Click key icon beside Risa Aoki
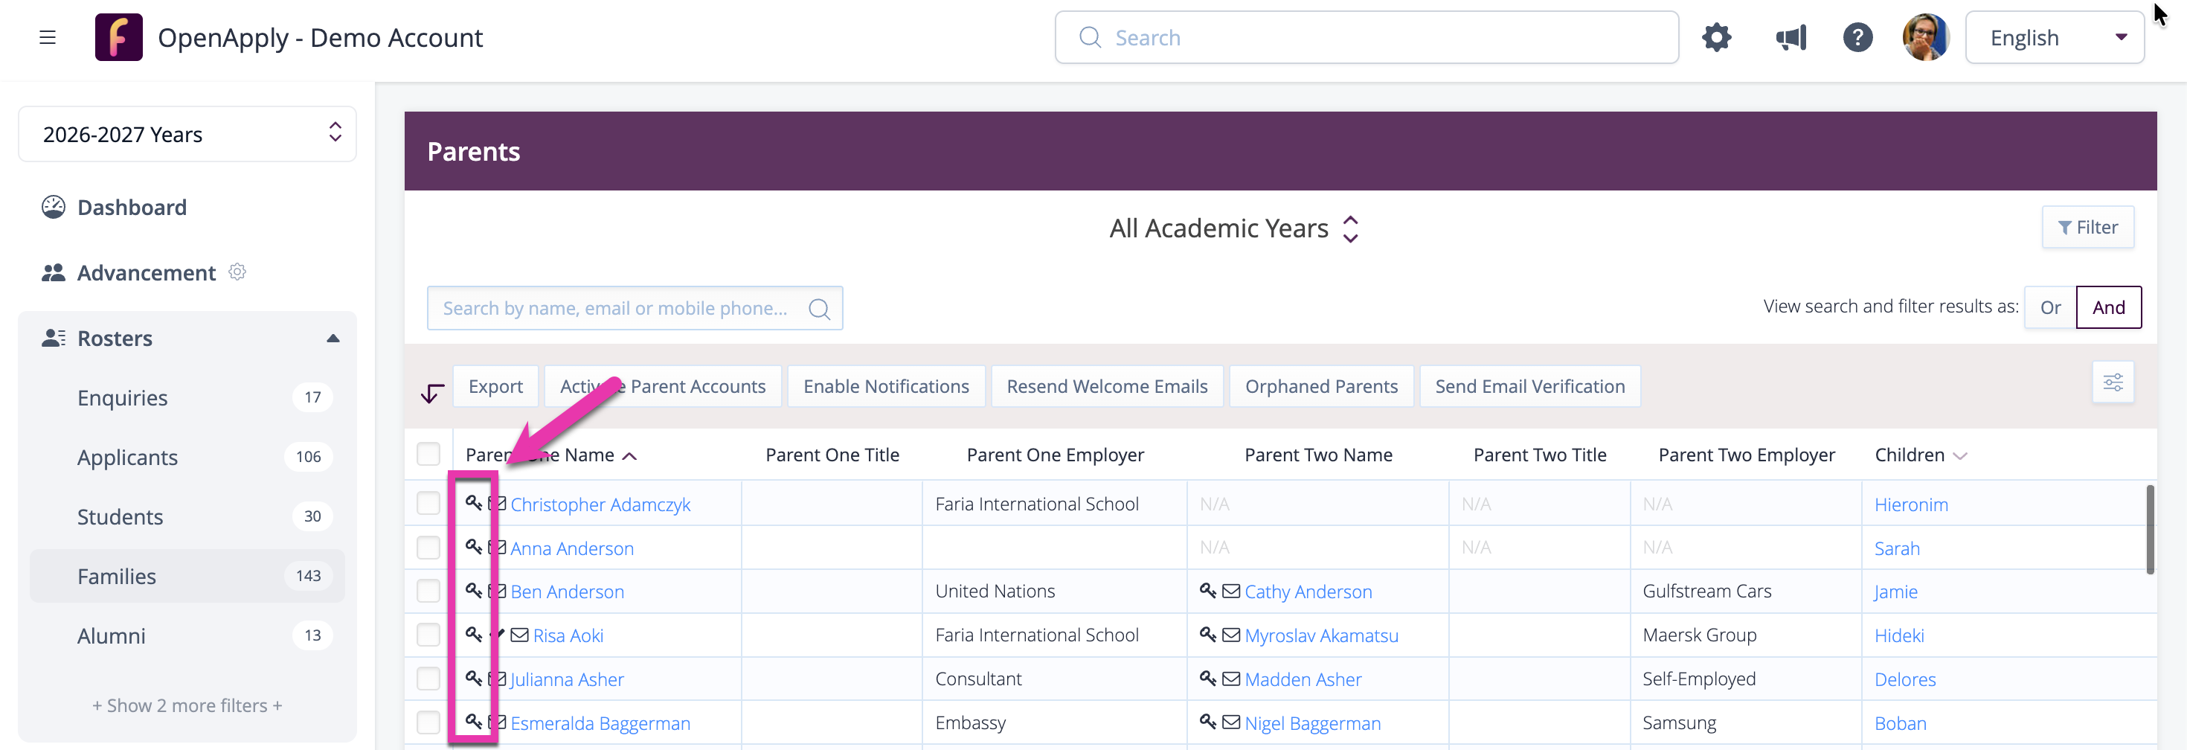This screenshot has width=2187, height=750. point(474,635)
